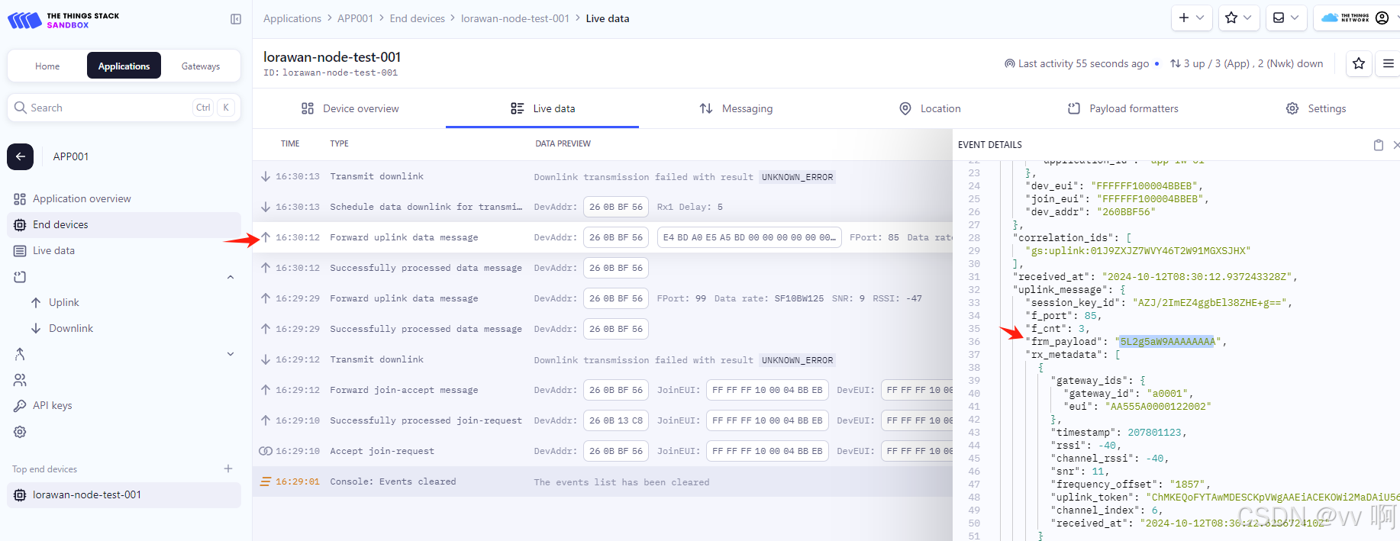Click the payload formatters sidebar icon
This screenshot has height=541, width=1400.
(20, 277)
